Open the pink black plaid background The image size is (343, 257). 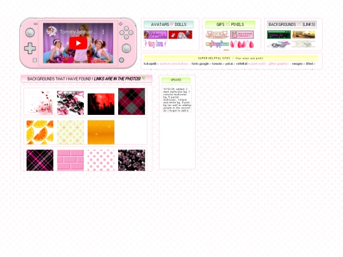(x=40, y=160)
